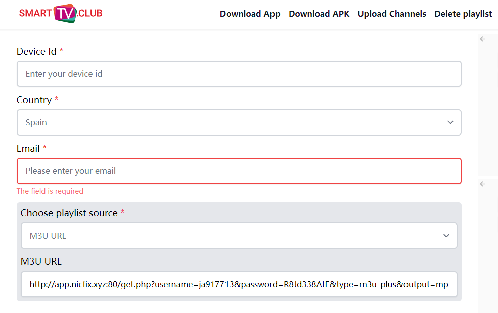
Task: Open the Download App page
Action: pyautogui.click(x=250, y=14)
